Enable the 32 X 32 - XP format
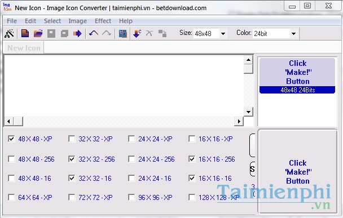This screenshot has width=343, height=218. [72, 139]
